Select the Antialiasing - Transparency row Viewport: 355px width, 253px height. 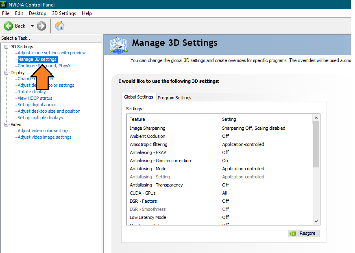point(220,185)
